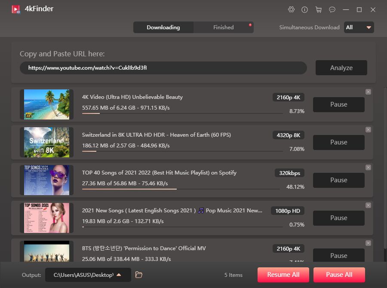Click the YouTube URL input field

(x=163, y=68)
